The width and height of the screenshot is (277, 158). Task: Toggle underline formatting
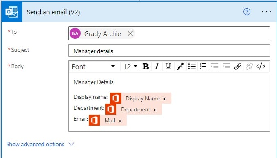(168, 67)
